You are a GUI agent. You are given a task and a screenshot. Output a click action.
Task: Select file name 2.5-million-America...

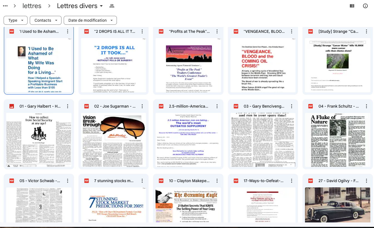(189, 106)
